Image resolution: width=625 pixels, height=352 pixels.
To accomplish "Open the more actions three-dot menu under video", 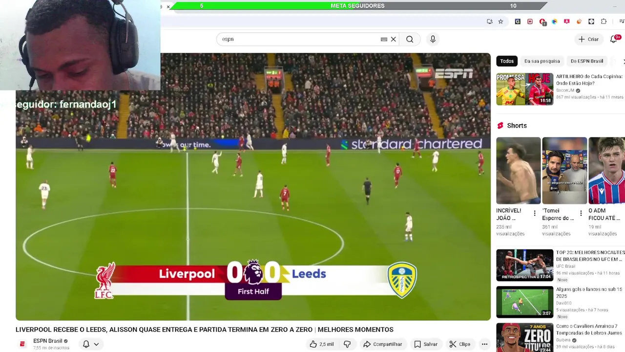I will click(x=484, y=344).
